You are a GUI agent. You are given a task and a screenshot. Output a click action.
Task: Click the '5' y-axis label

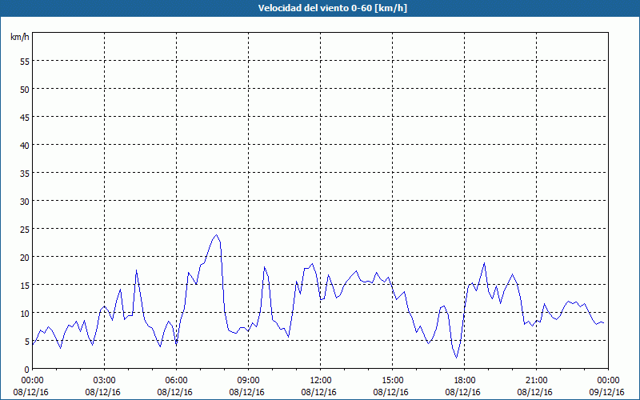pos(27,342)
